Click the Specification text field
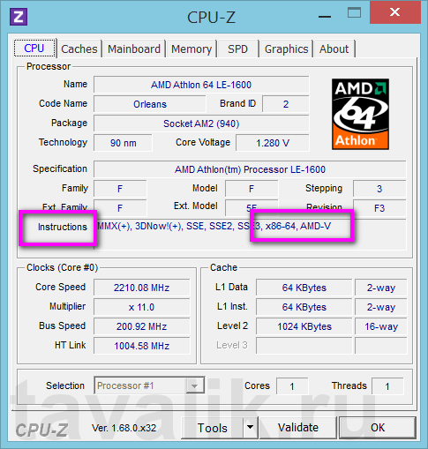This screenshot has height=449, width=428. [x=250, y=169]
